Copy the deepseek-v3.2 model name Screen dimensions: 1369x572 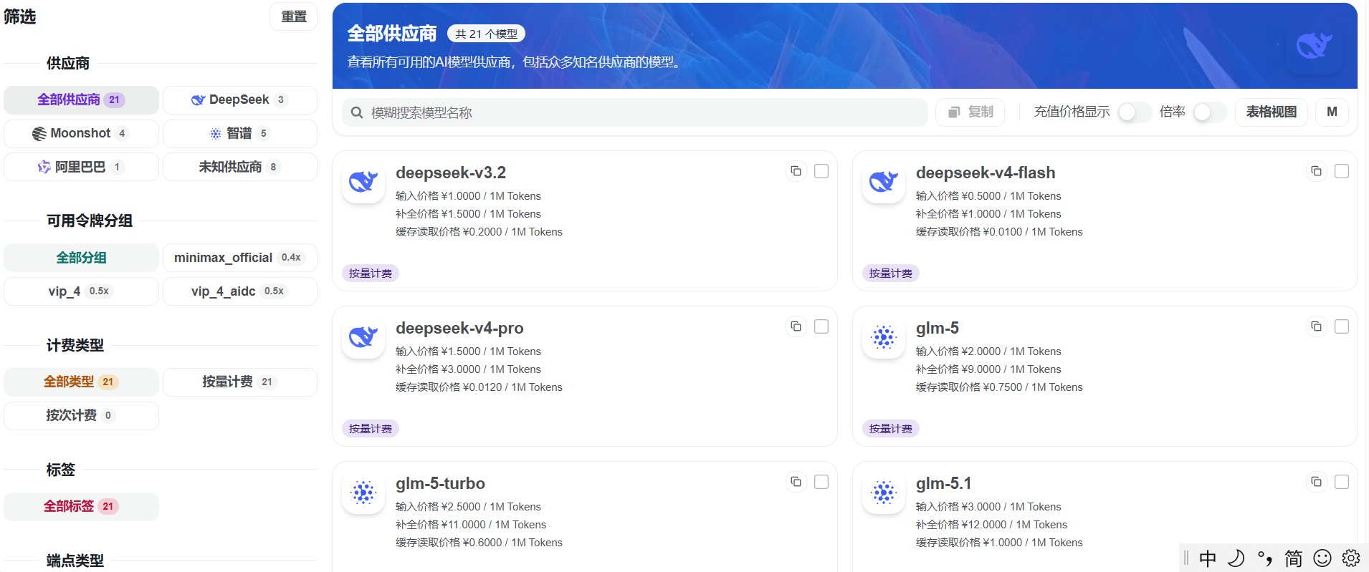[796, 171]
